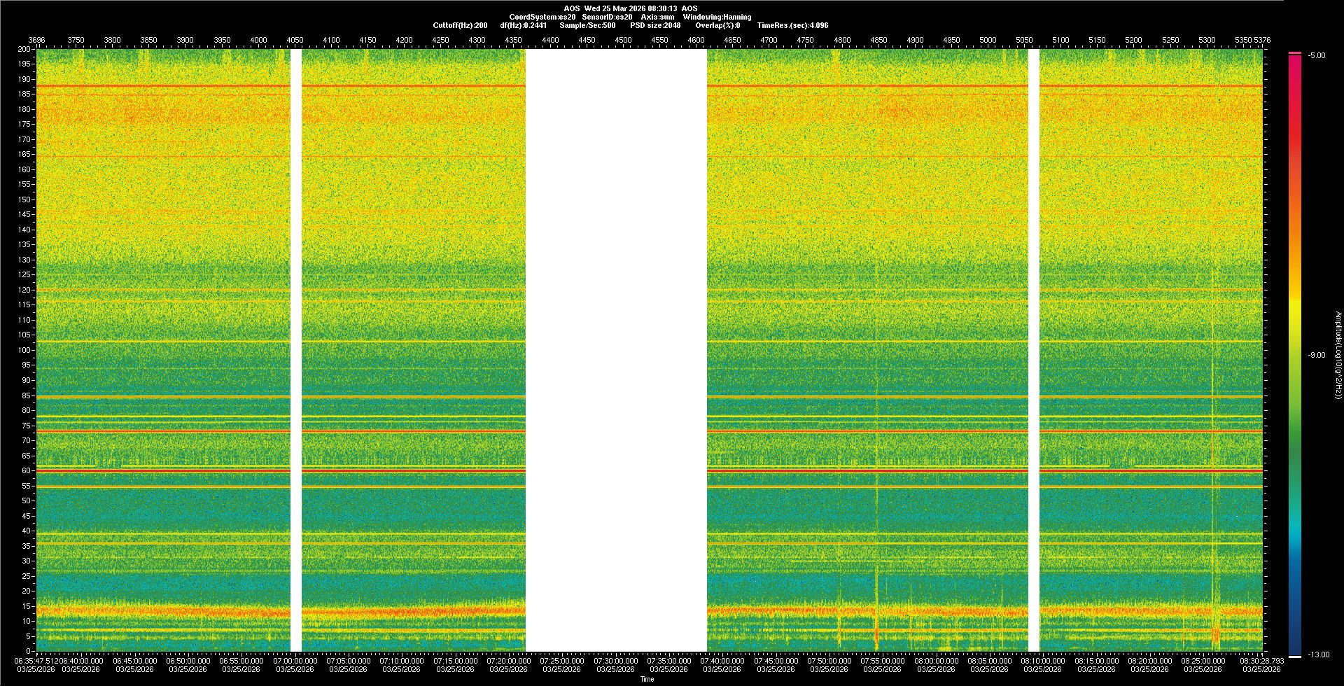Click the red region of the amplitude colorbar
The image size is (1344, 686).
[x=1294, y=140]
